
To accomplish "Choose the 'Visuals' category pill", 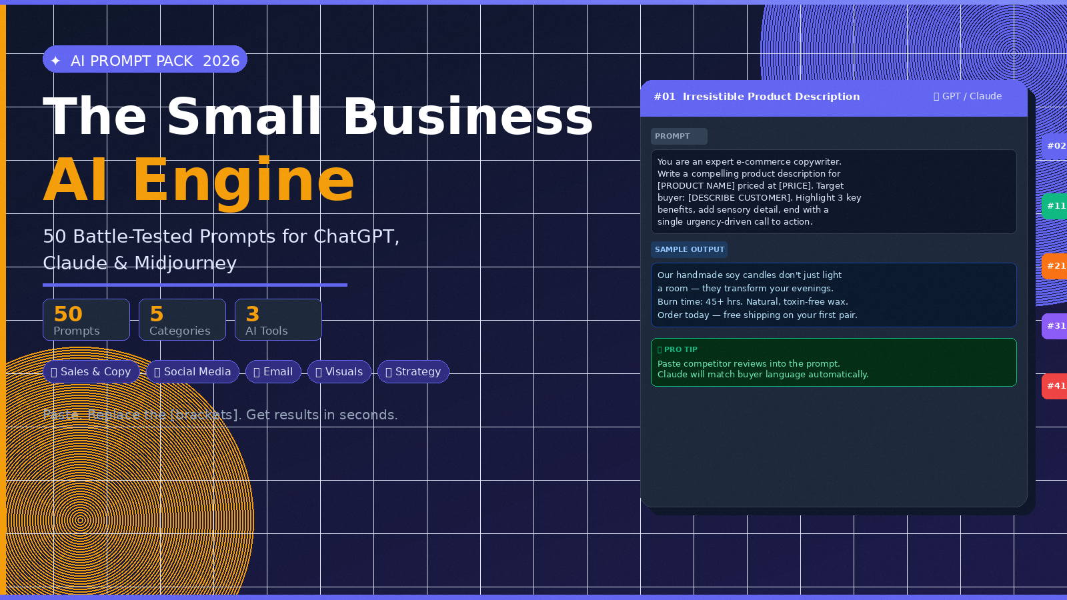I will (x=339, y=372).
